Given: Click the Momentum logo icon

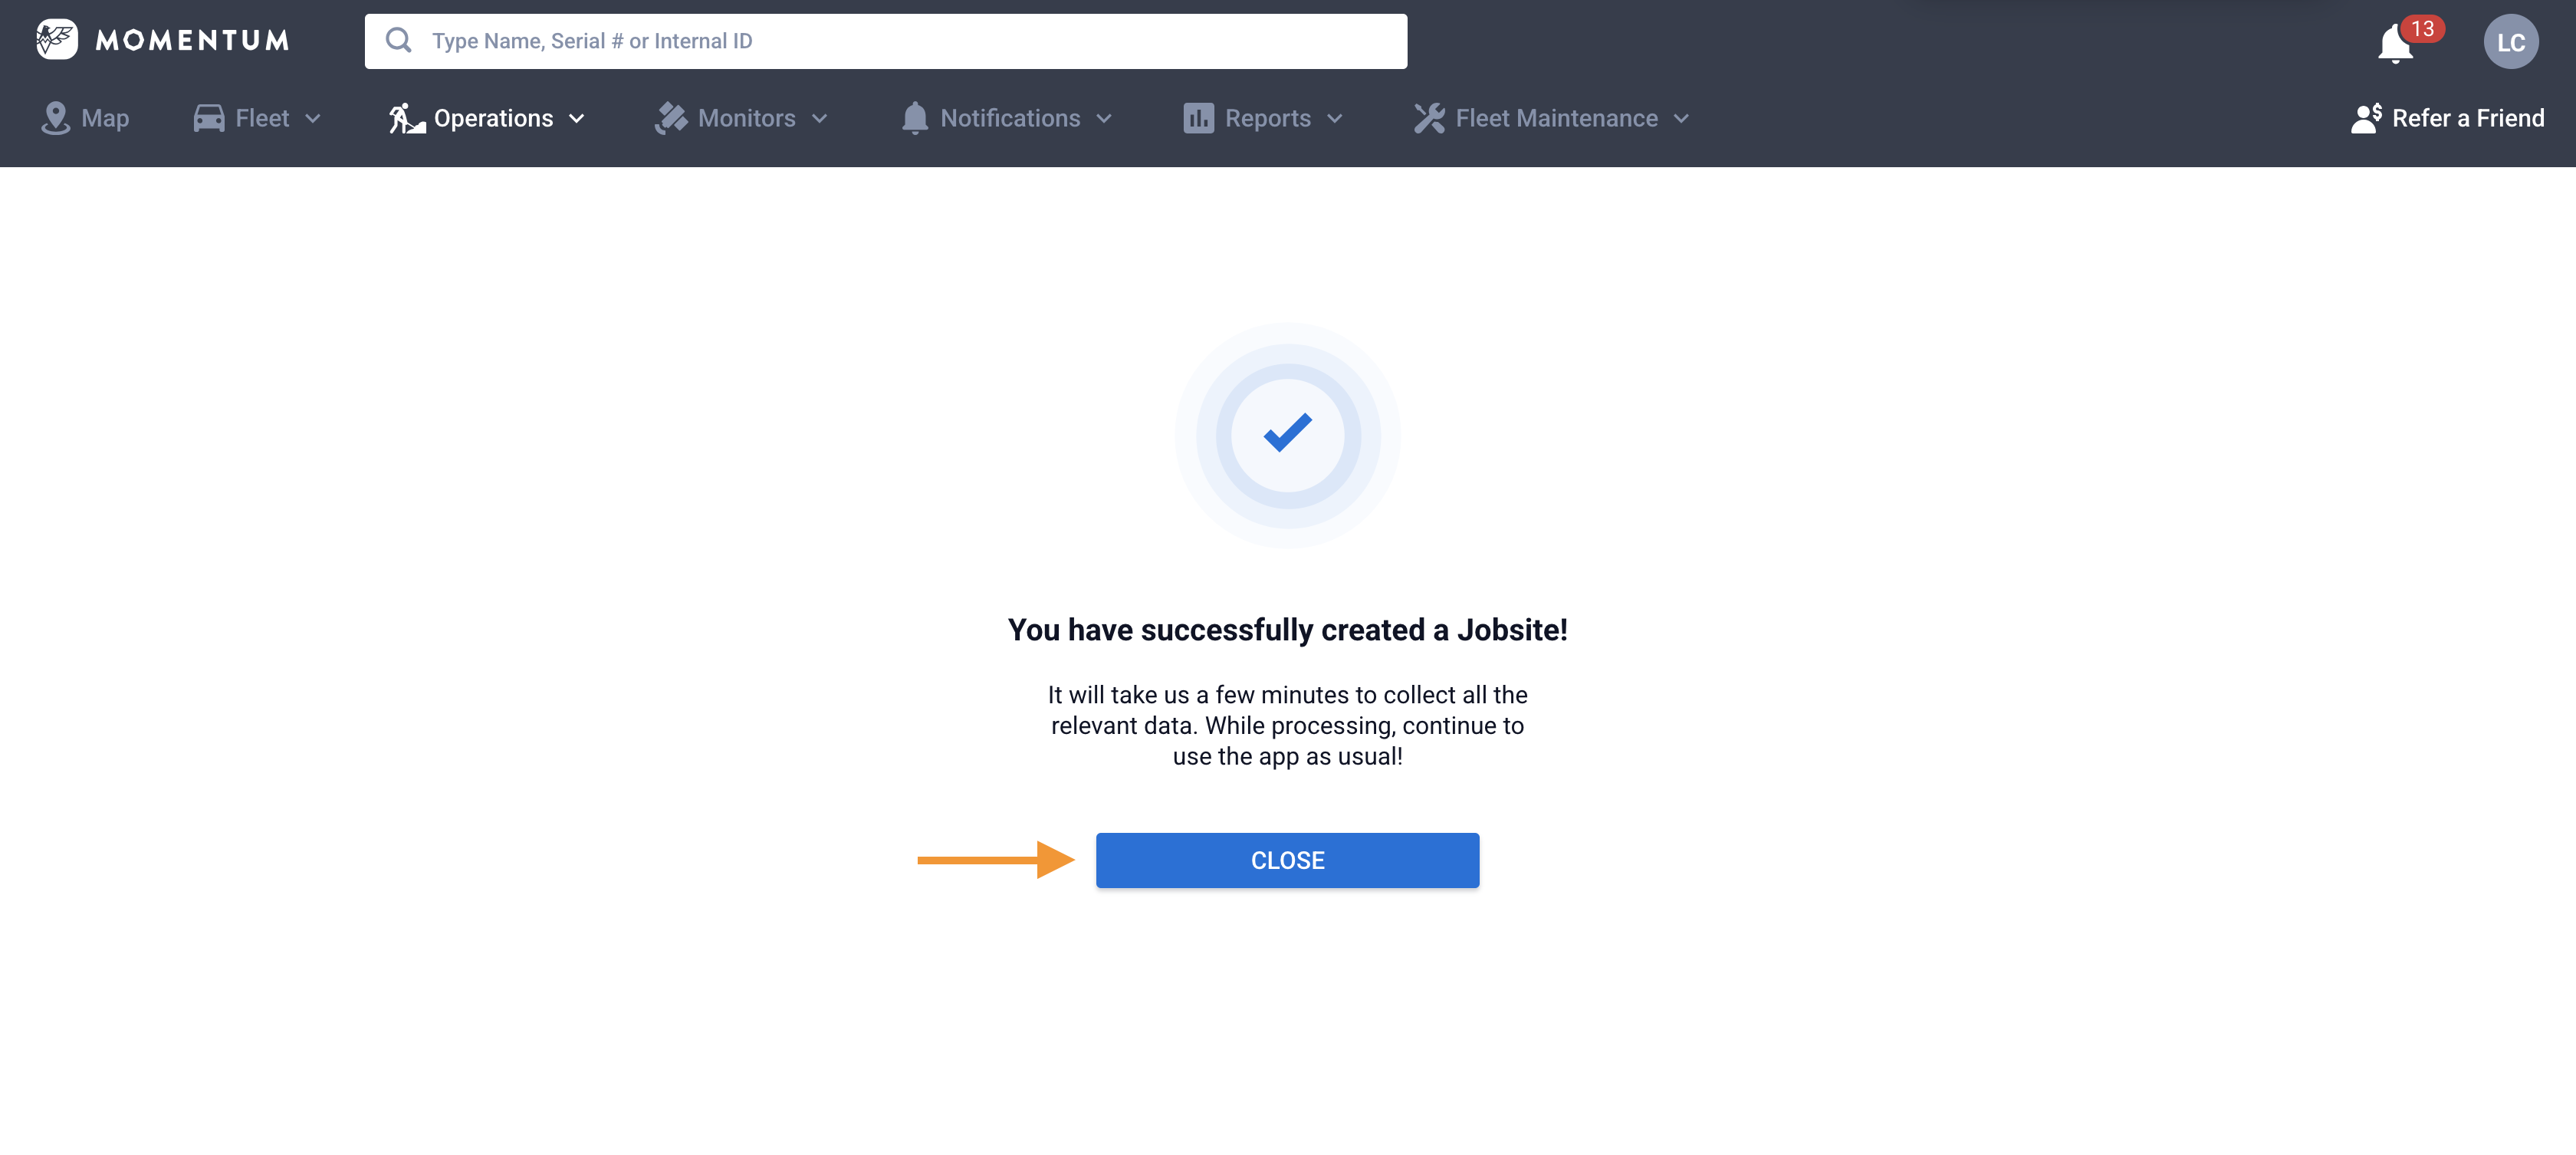Looking at the screenshot, I should tap(57, 40).
